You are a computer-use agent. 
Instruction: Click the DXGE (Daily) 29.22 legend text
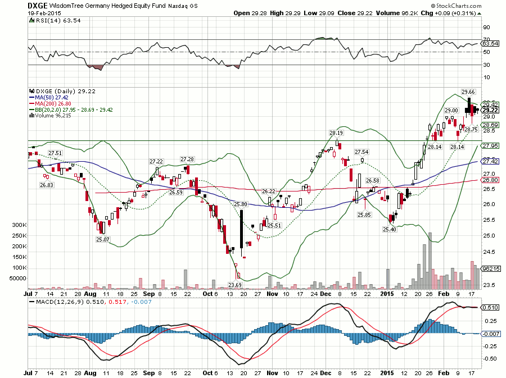66,91
